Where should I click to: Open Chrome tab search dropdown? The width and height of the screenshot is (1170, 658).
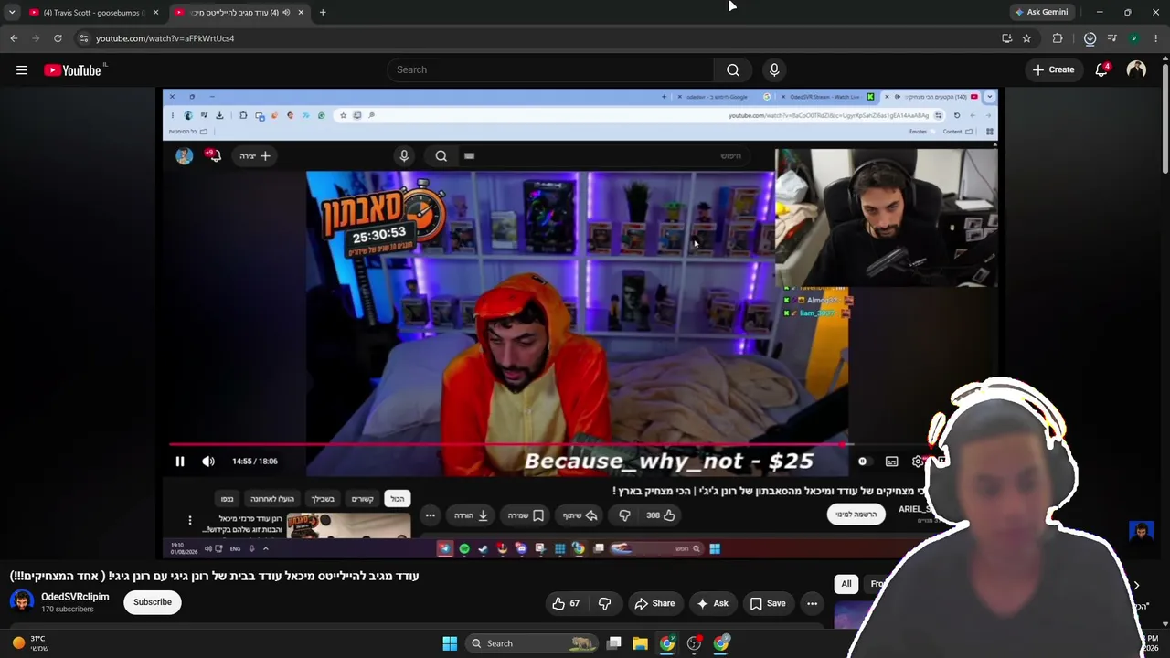pyautogui.click(x=11, y=12)
